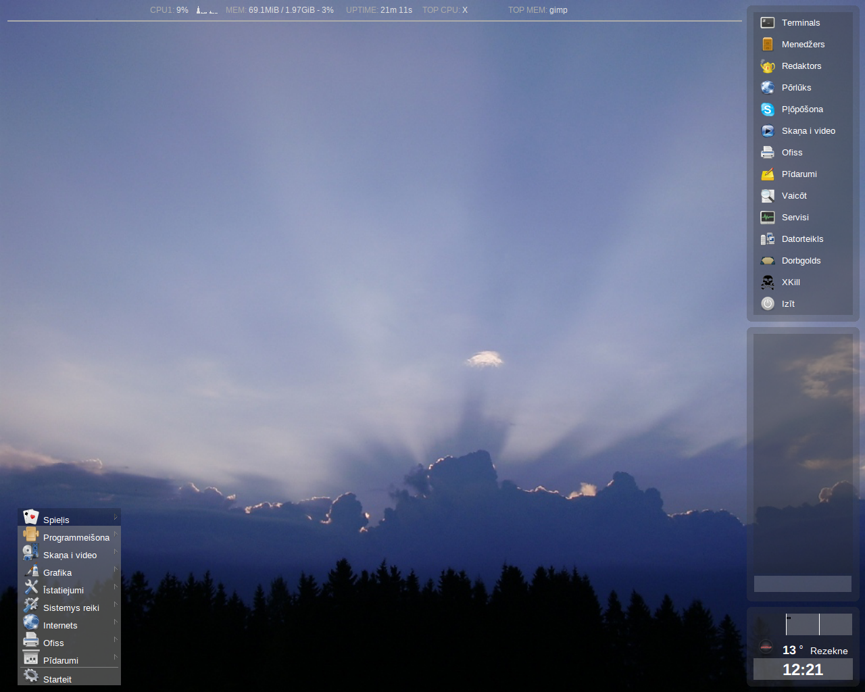
Task: Launch the Menedžers file manager icon
Action: click(767, 44)
